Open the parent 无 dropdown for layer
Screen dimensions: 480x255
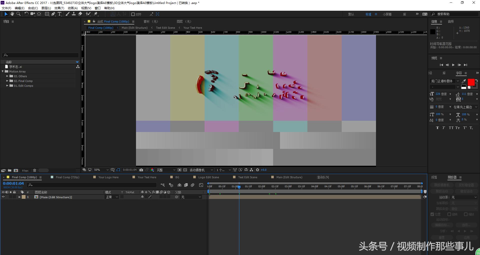point(191,197)
